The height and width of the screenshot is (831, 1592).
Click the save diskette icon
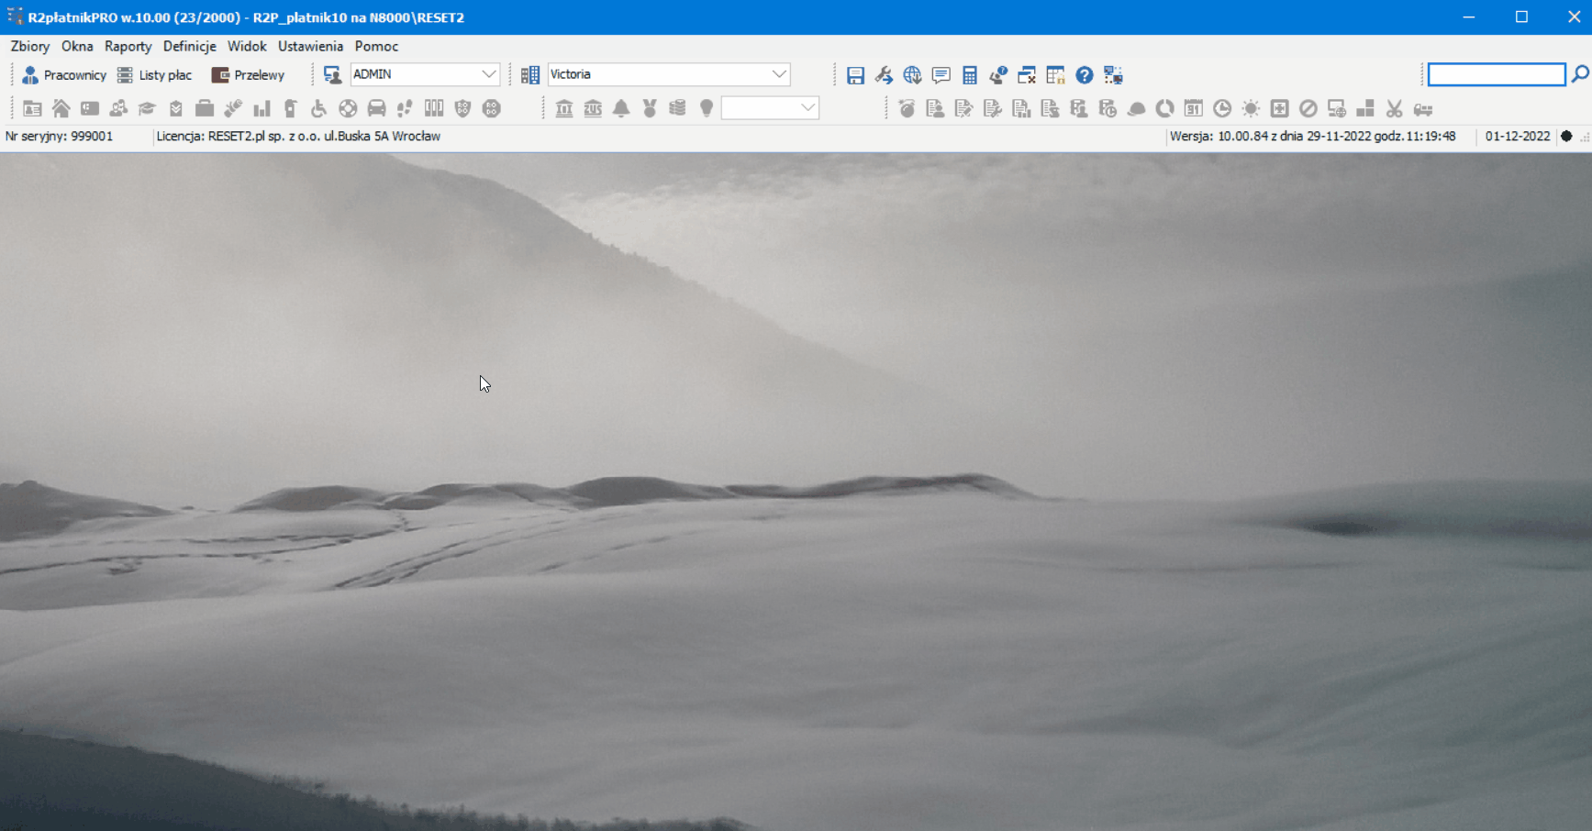tap(855, 75)
